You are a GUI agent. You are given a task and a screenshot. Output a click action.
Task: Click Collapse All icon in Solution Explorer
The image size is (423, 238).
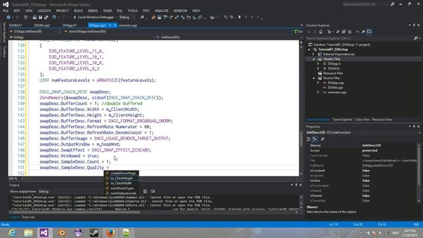coord(344,32)
